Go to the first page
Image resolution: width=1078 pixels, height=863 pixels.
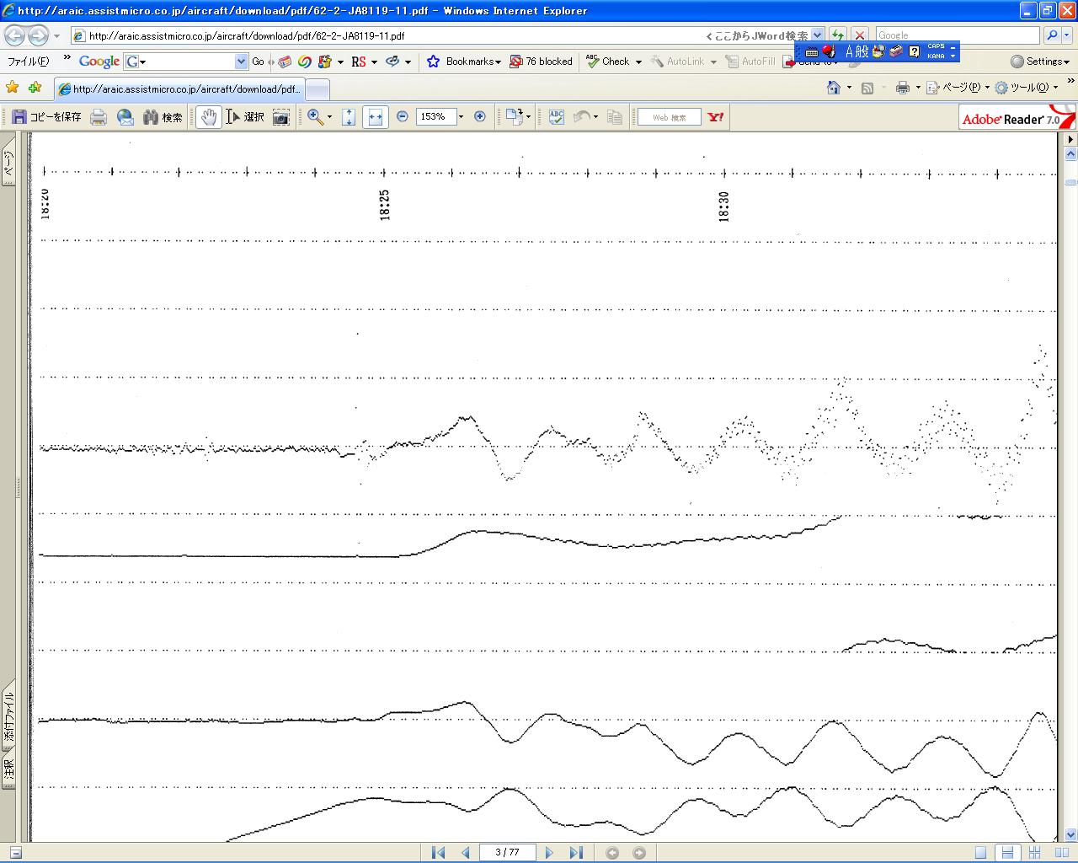coord(438,852)
